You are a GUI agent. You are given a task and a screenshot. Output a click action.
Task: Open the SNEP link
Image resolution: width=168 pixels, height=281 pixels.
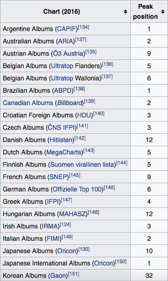[x=58, y=177]
